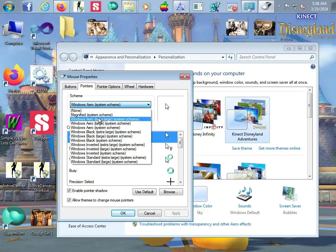This screenshot has width=336, height=252.
Task: Launch Simple Weight Loss Calculator shortcut
Action: tap(14, 130)
